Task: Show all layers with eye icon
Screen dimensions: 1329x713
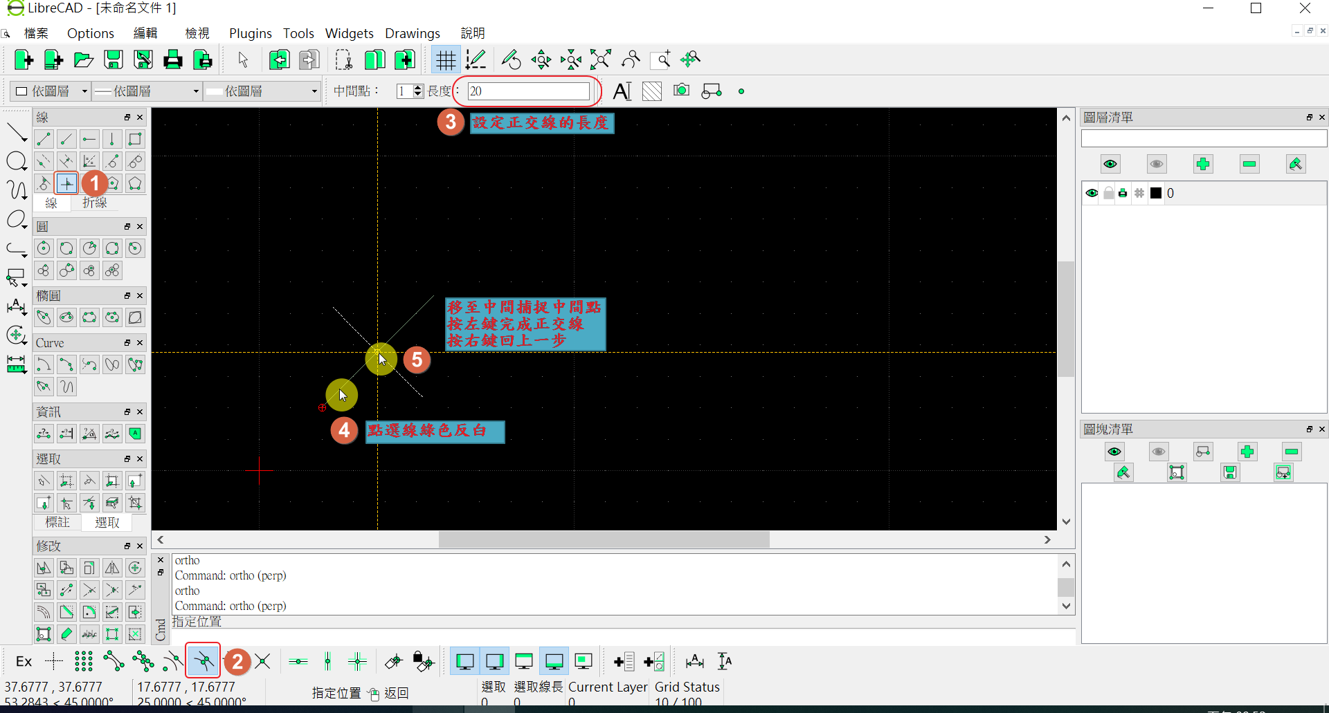Action: [1110, 164]
